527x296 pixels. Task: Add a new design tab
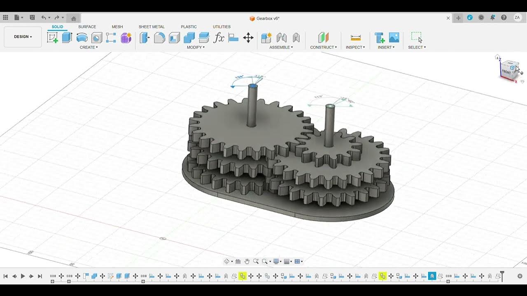coord(458,18)
